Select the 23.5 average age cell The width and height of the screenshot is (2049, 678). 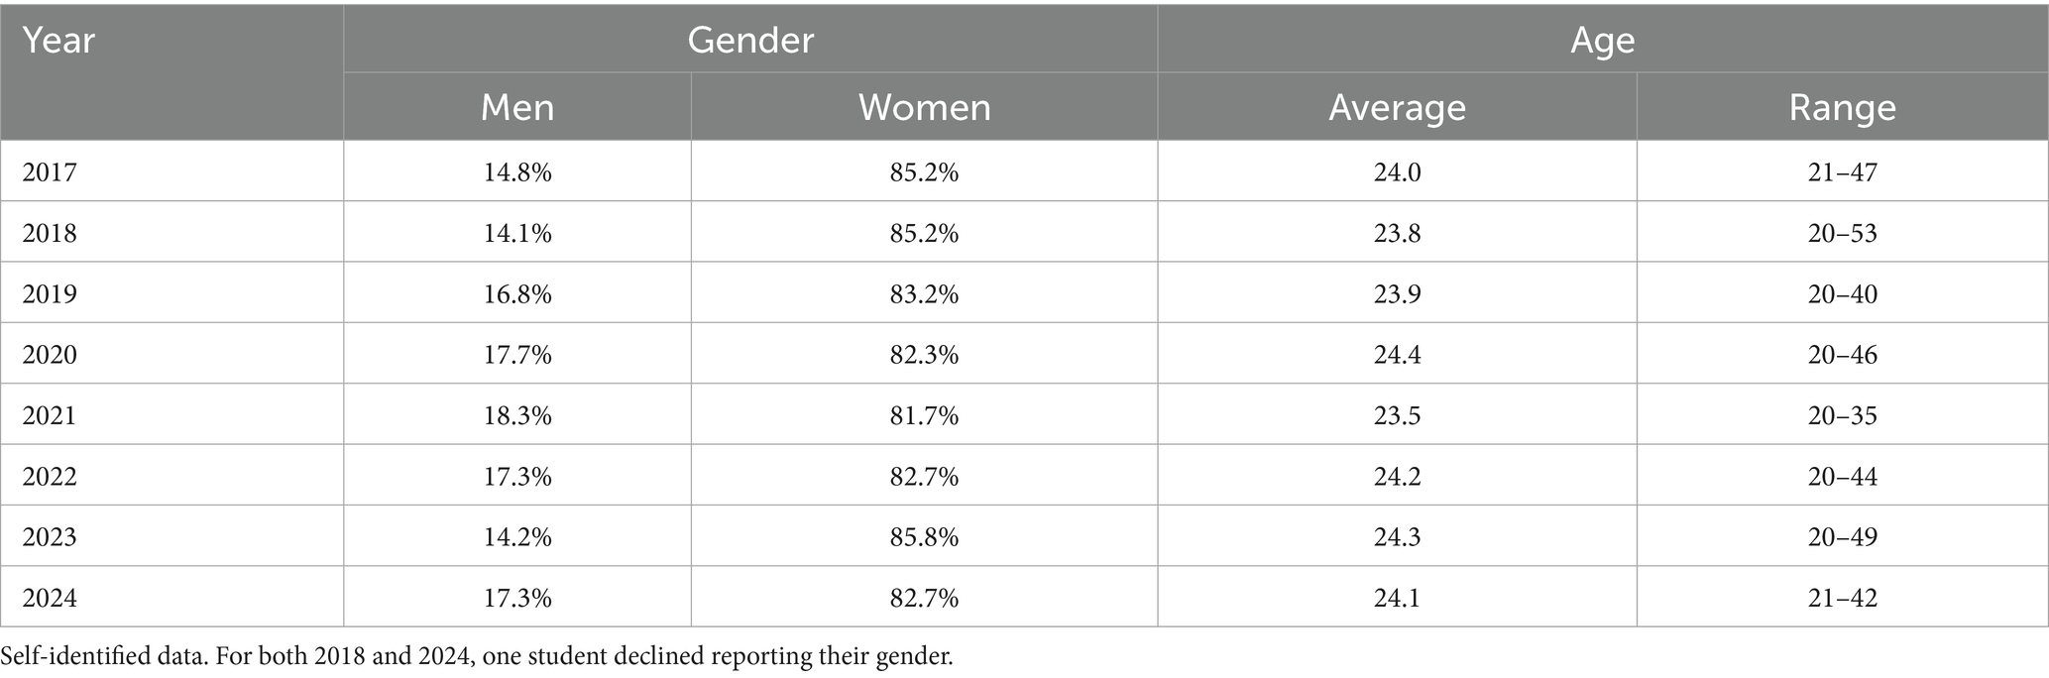[1397, 415]
